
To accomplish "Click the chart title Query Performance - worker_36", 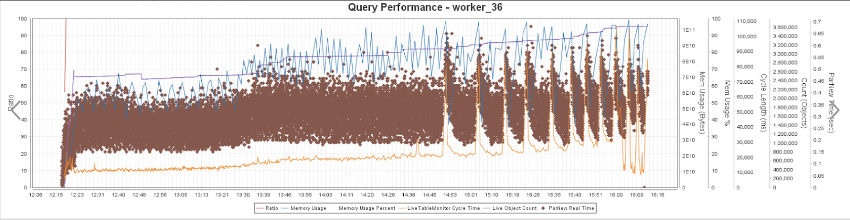I will [425, 7].
